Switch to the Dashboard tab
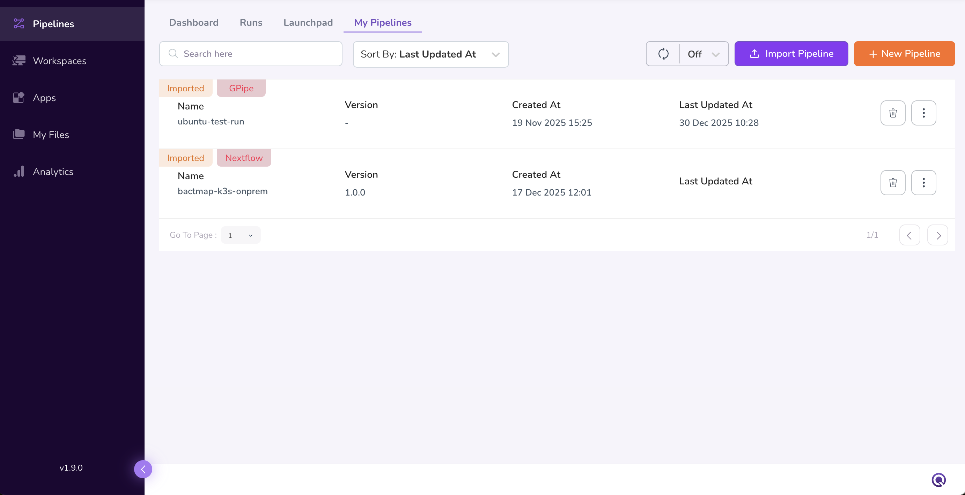This screenshot has width=965, height=495. point(194,22)
